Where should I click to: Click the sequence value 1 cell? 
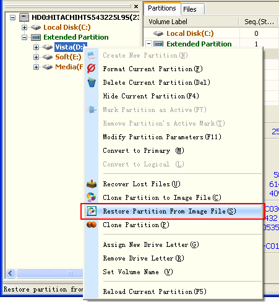click(256, 44)
